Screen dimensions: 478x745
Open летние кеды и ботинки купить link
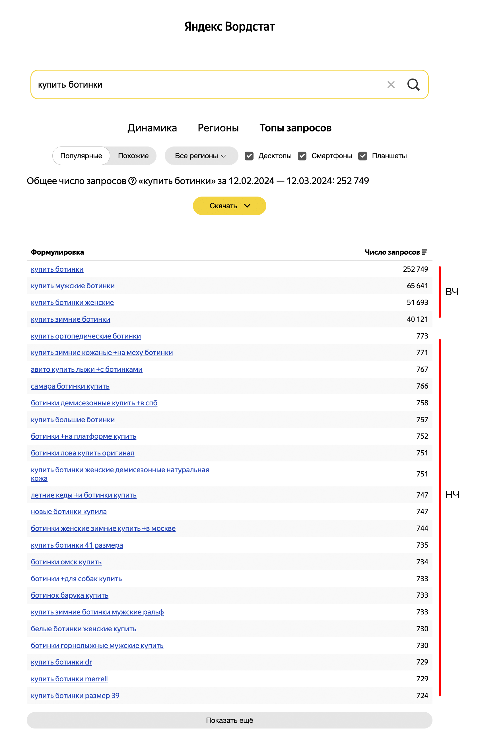click(83, 495)
